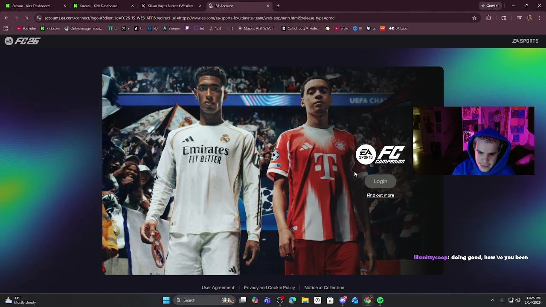Click the webcam overlay thumbnail
Viewport: 546px width, 307px height.
coord(473,141)
